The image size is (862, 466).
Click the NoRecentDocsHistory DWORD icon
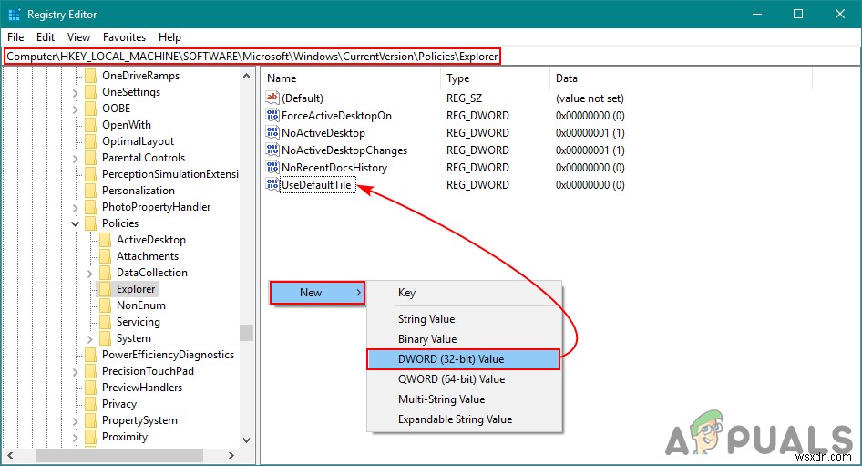tap(272, 167)
